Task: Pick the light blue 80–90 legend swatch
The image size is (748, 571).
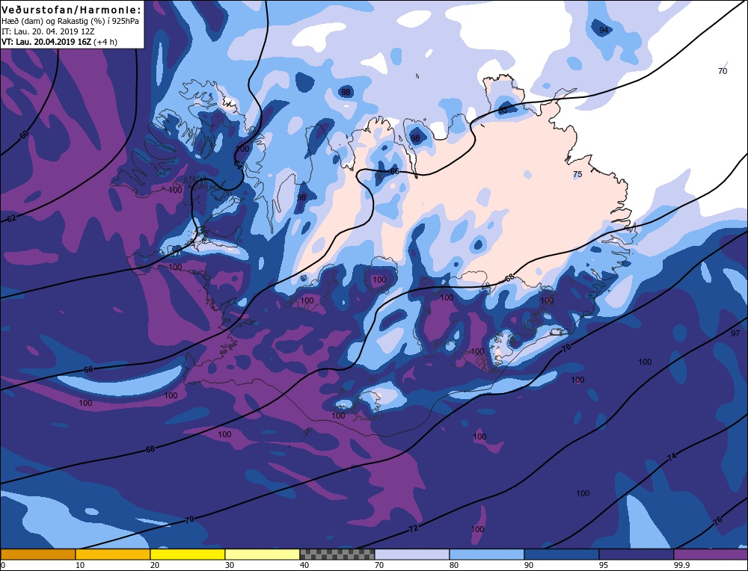Action: 487,554
